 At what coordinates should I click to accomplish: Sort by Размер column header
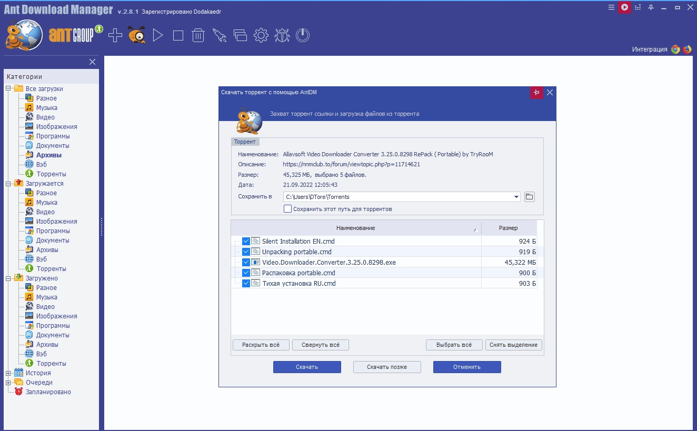click(x=509, y=228)
